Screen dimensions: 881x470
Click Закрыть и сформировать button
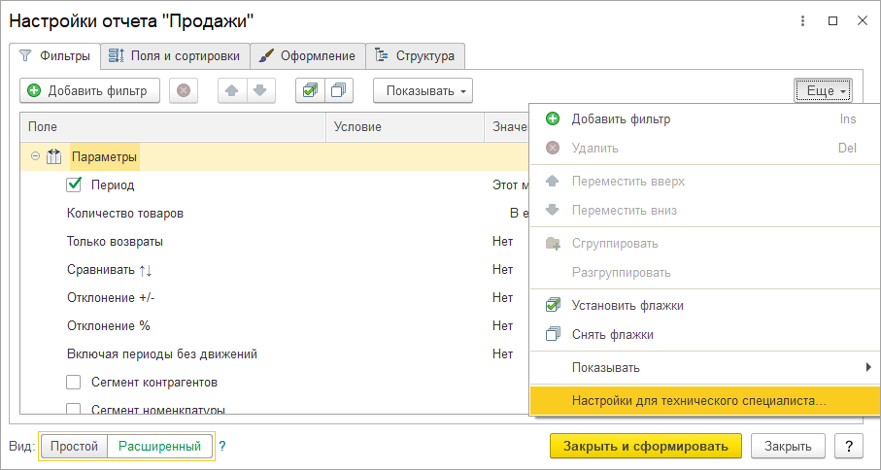pos(645,446)
